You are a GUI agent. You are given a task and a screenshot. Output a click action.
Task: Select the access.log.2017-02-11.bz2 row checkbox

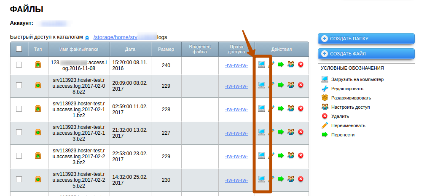click(19, 109)
